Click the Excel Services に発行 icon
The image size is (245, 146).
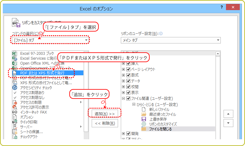click(15, 58)
